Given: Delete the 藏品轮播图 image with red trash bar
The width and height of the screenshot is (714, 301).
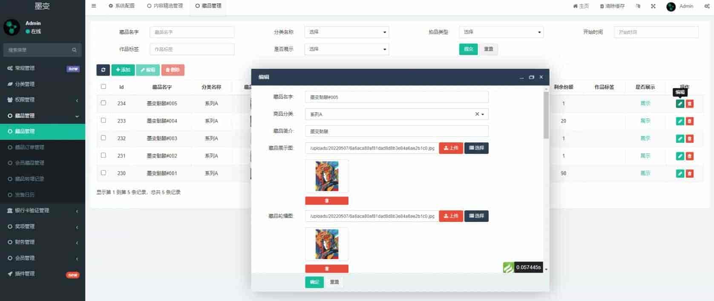Looking at the screenshot, I should (327, 269).
